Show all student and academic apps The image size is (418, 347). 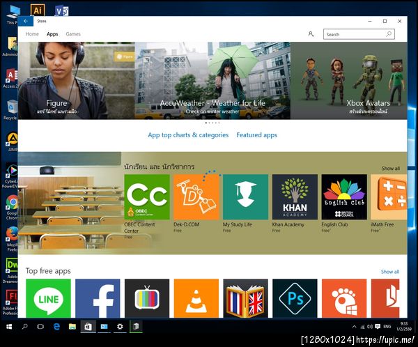(391, 169)
